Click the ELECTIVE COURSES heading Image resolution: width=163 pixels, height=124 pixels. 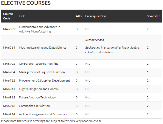pyautogui.click(x=26, y=3)
